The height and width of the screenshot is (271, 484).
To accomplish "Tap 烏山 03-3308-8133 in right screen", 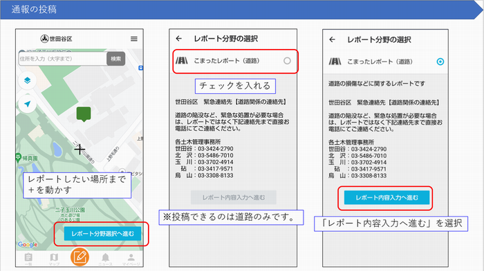I will [x=357, y=176].
